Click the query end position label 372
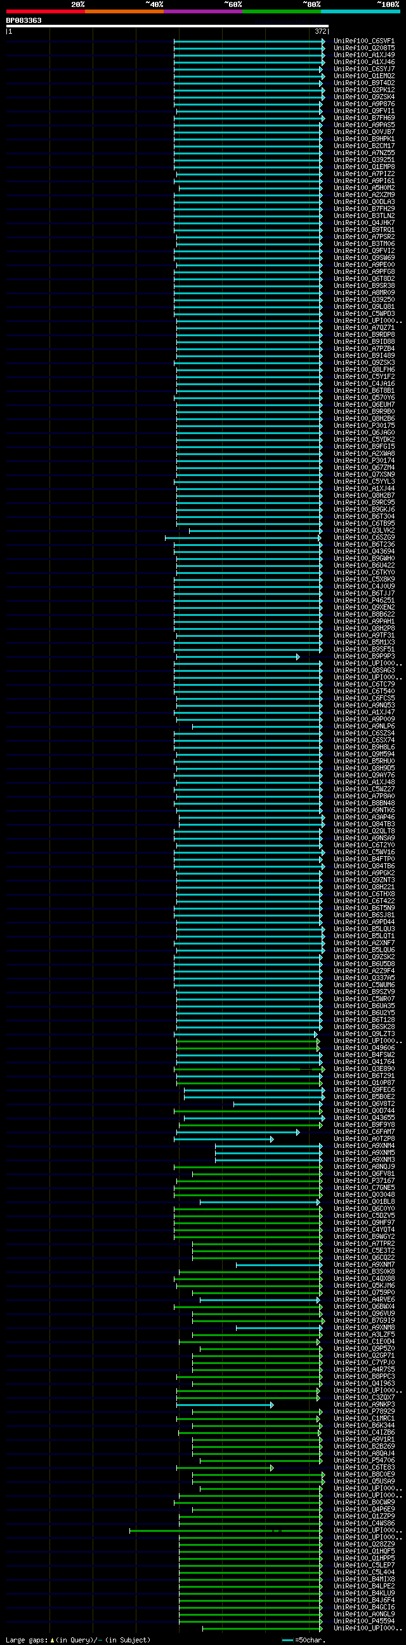The width and height of the screenshot is (406, 1645). click(x=320, y=31)
